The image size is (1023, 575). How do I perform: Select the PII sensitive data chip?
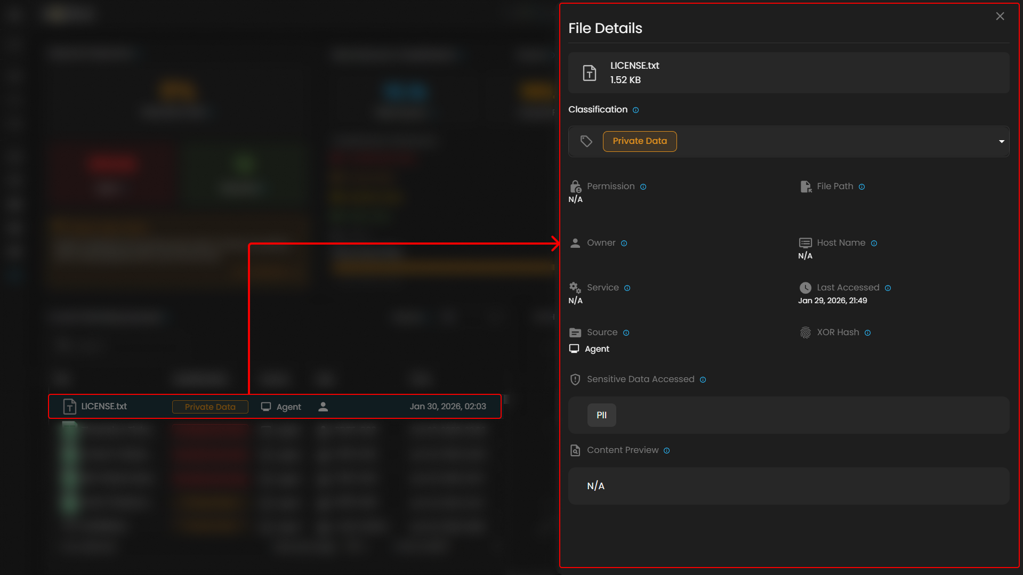point(601,415)
